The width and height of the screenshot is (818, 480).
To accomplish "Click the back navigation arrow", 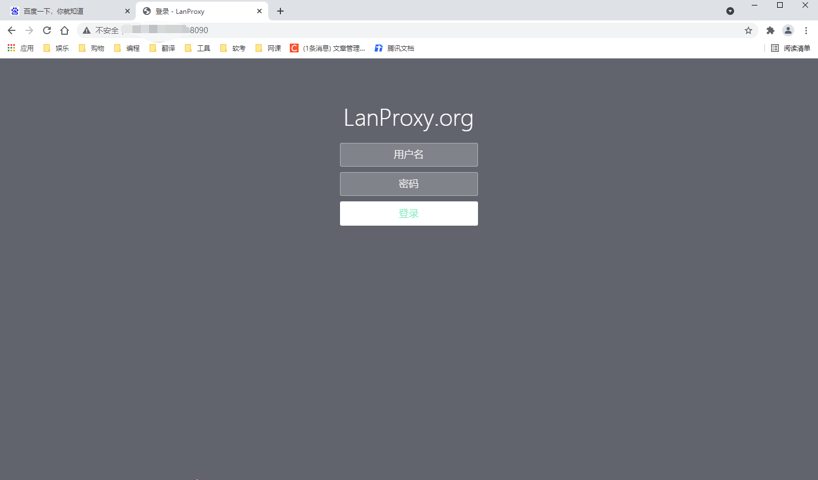I will pos(12,30).
